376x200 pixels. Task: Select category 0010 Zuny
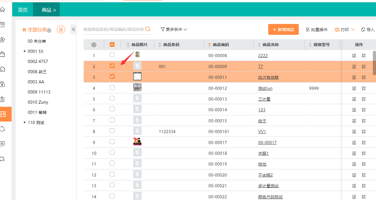(x=38, y=102)
